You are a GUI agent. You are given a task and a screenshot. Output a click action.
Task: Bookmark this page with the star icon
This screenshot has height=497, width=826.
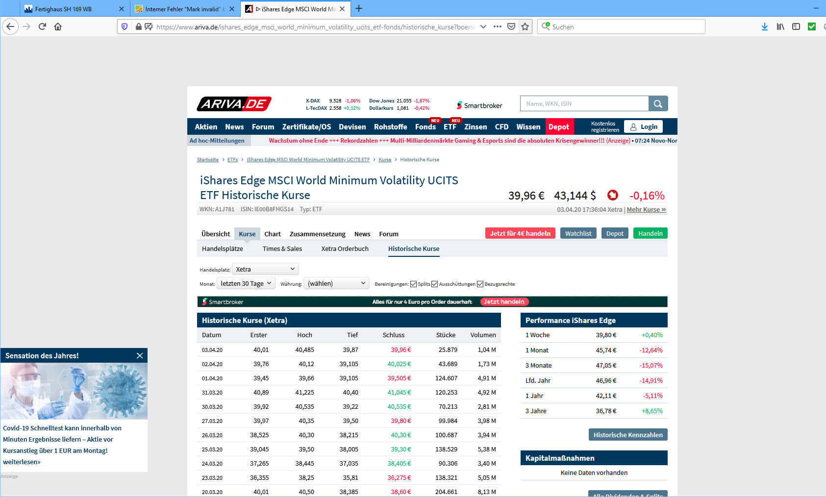[x=525, y=26]
